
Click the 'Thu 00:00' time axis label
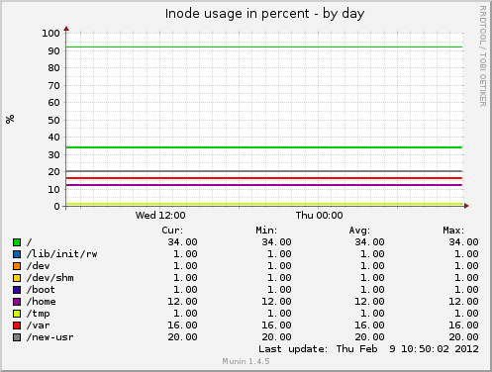[319, 216]
